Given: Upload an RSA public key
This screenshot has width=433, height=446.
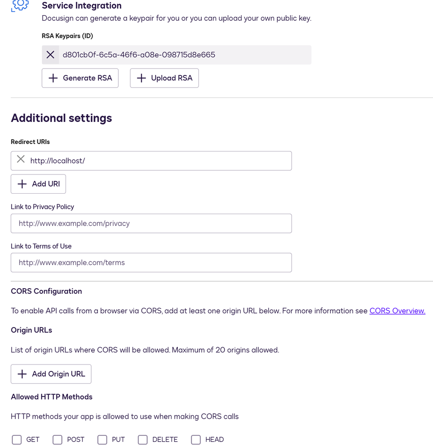Looking at the screenshot, I should pos(164,78).
